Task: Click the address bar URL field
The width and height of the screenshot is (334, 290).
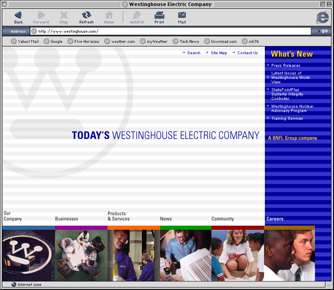Action: click(x=170, y=31)
